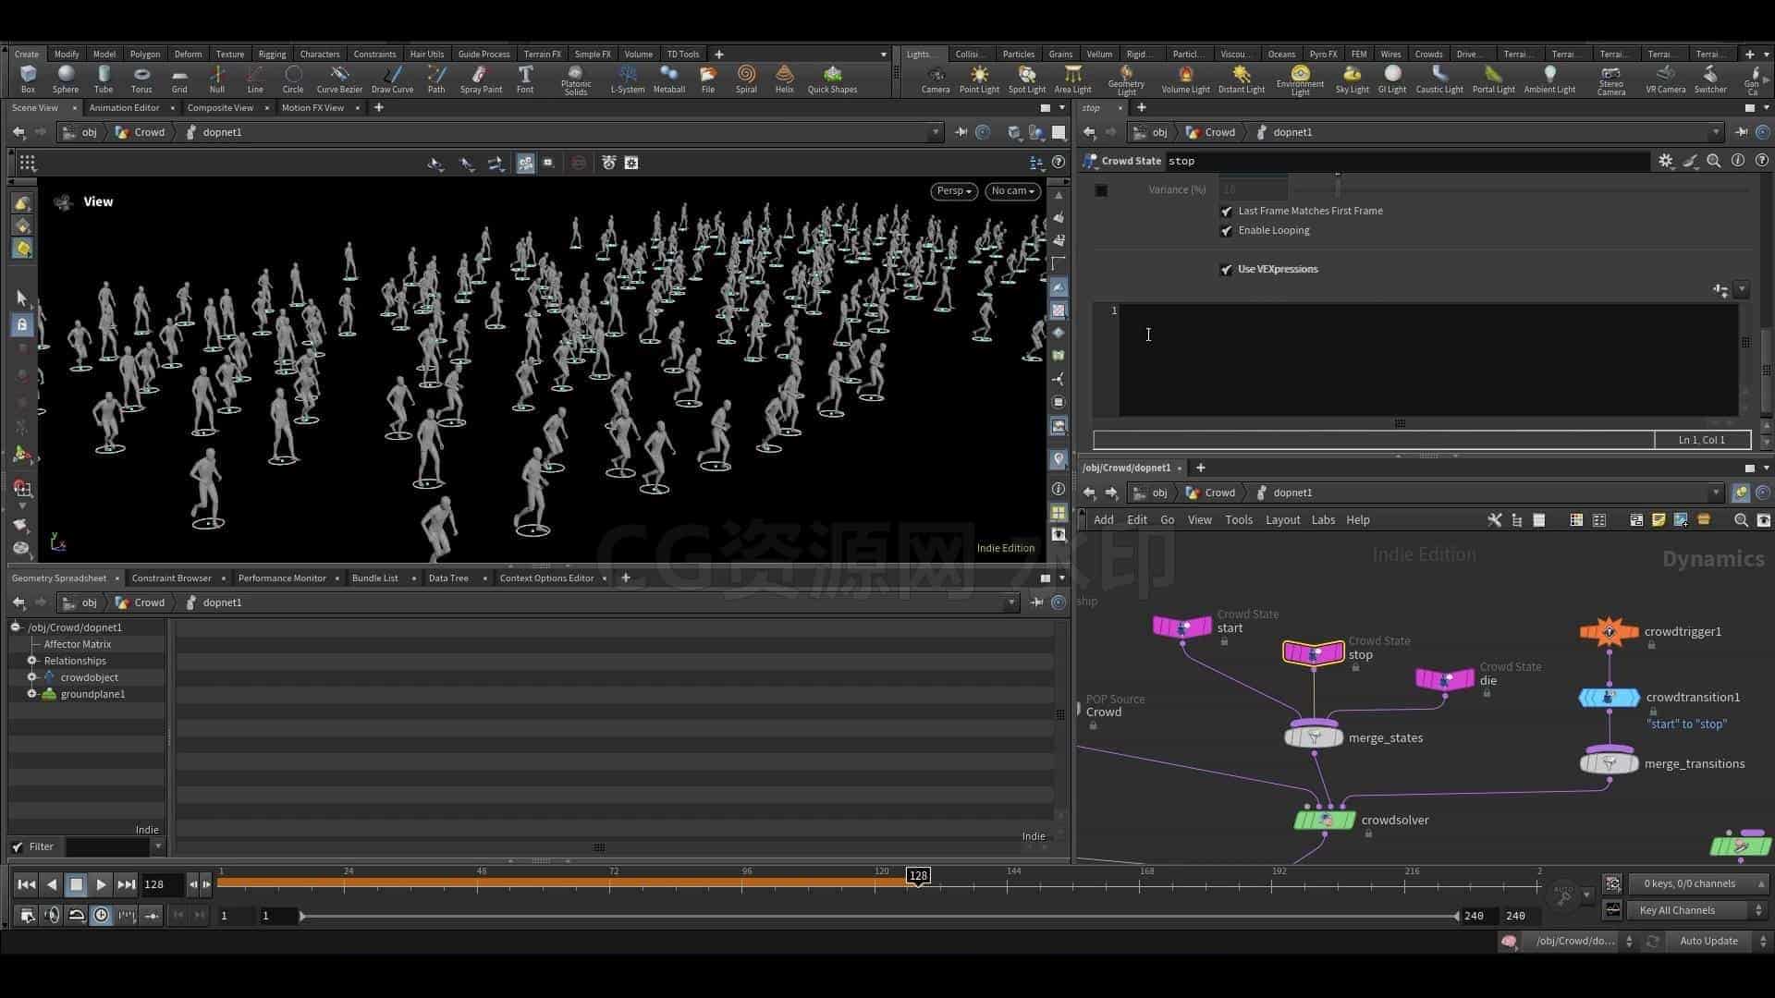Expand the Relationships tree item
This screenshot has height=998, width=1775.
[x=32, y=661]
